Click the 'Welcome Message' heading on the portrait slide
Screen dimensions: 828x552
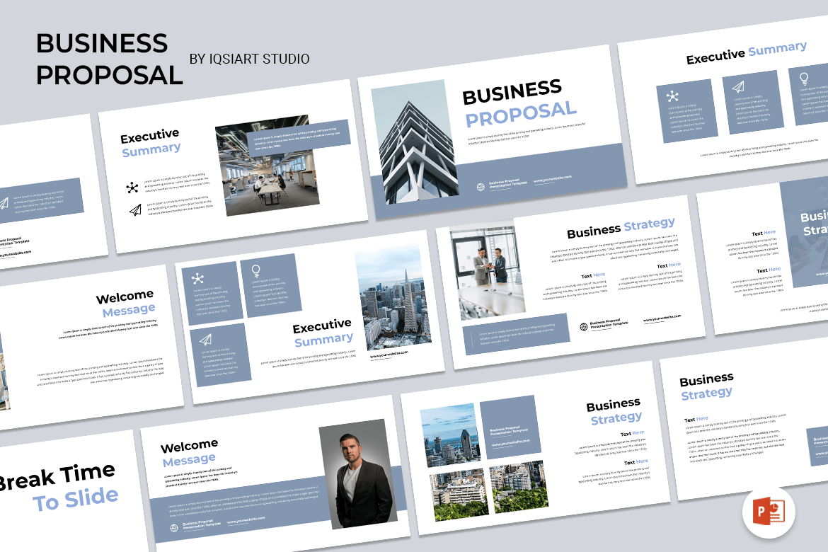click(189, 453)
